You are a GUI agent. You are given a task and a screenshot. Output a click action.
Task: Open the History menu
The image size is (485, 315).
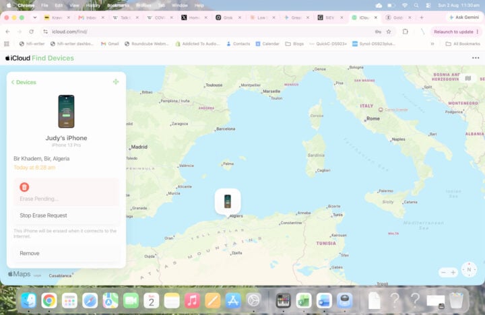pyautogui.click(x=93, y=5)
